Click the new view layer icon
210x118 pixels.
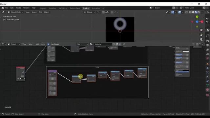click(204, 8)
